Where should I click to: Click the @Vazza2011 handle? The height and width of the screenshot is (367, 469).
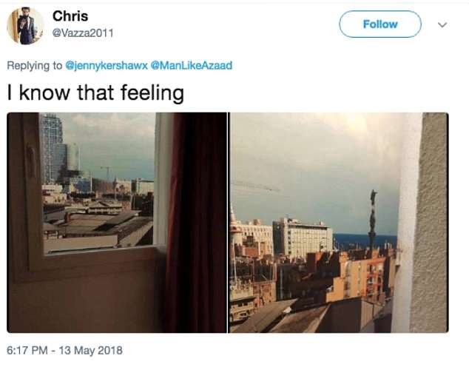coord(84,33)
